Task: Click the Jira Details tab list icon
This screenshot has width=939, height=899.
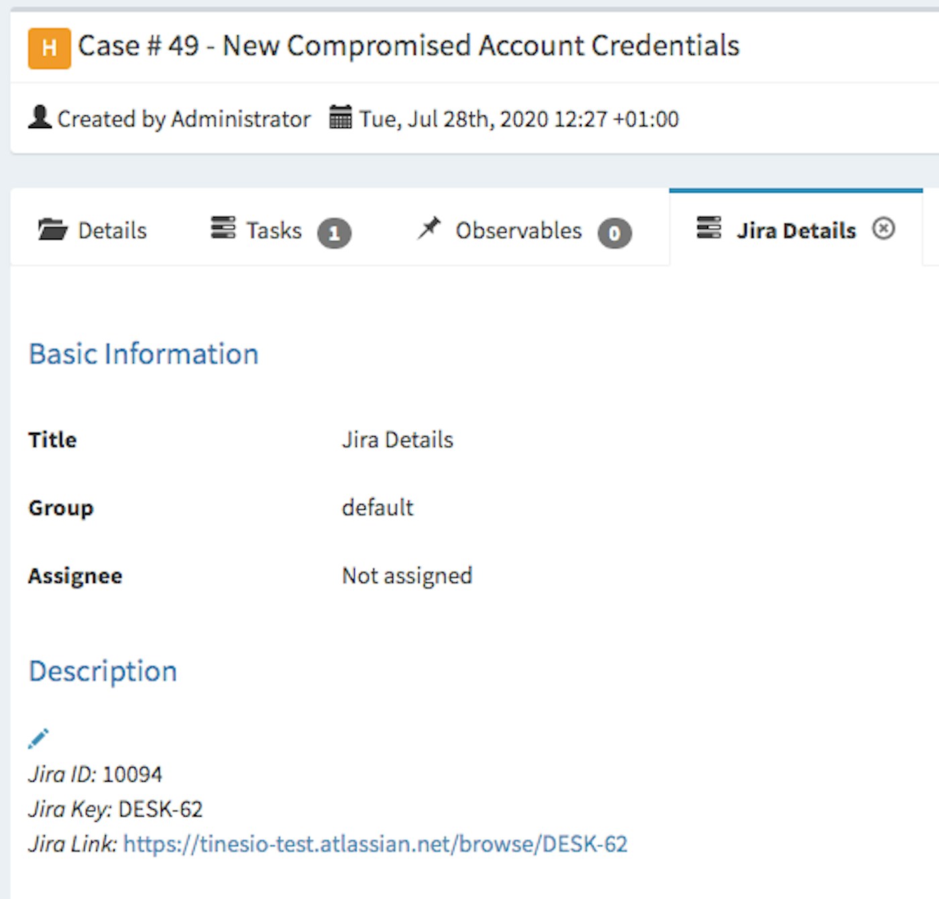Action: tap(709, 228)
